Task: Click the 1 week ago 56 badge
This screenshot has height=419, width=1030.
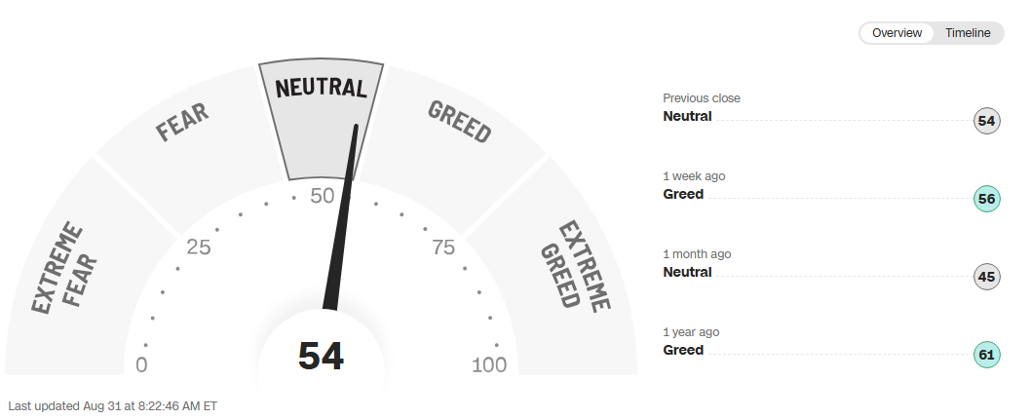Action: pyautogui.click(x=986, y=199)
